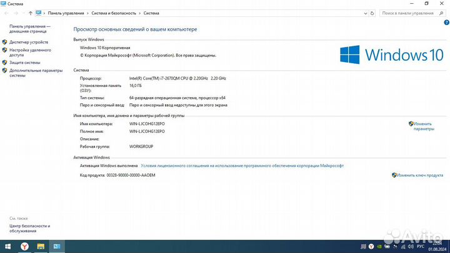Image resolution: width=450 pixels, height=253 pixels.
Task: Refresh the address bar
Action: (372, 13)
